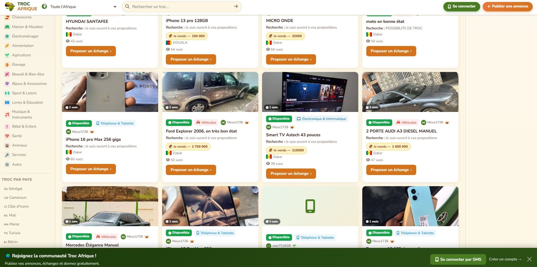The height and width of the screenshot is (267, 537).
Task: Propose exchange for moto en bonne état
Action: 391,51
